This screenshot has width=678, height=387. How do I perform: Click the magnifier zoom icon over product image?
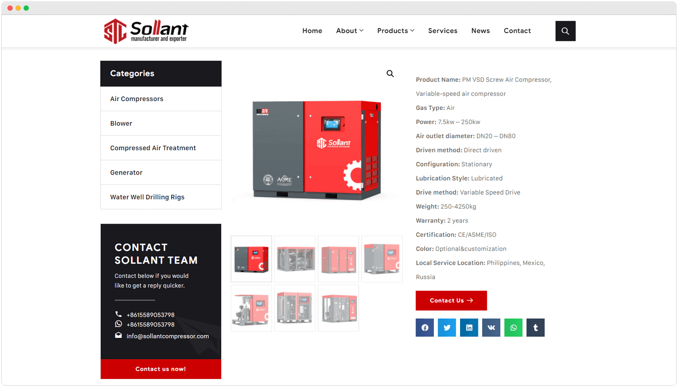390,73
